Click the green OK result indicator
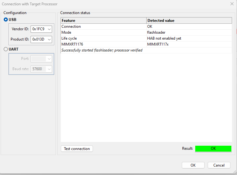This screenshot has width=237, height=175. click(213, 148)
